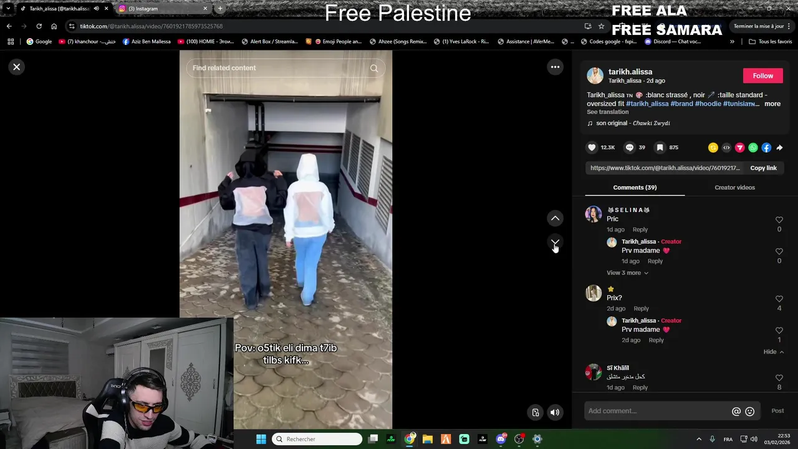The image size is (798, 449).
Task: Share the video to Facebook
Action: (766, 148)
